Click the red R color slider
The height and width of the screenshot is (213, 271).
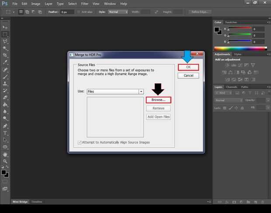[240, 28]
